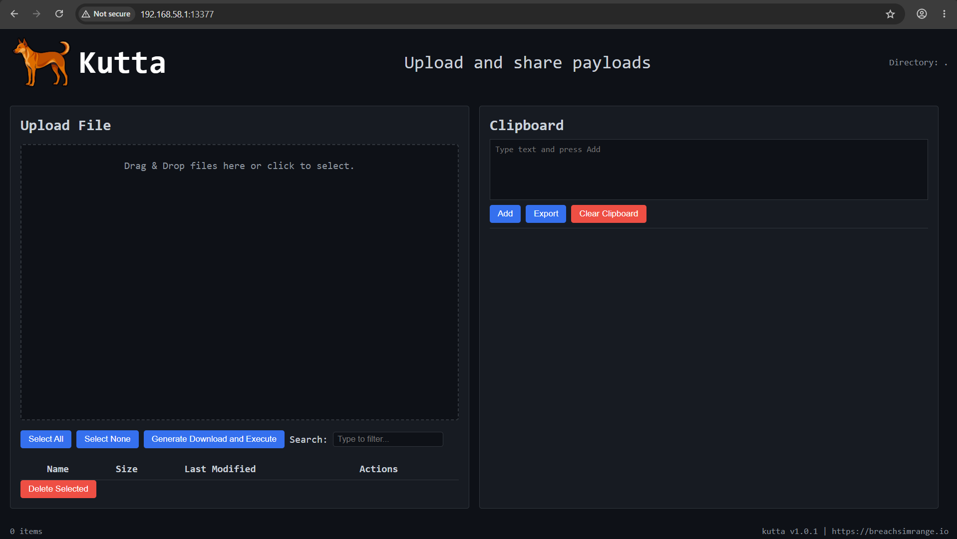Open the breachsimrange.io footer link

coord(890,532)
